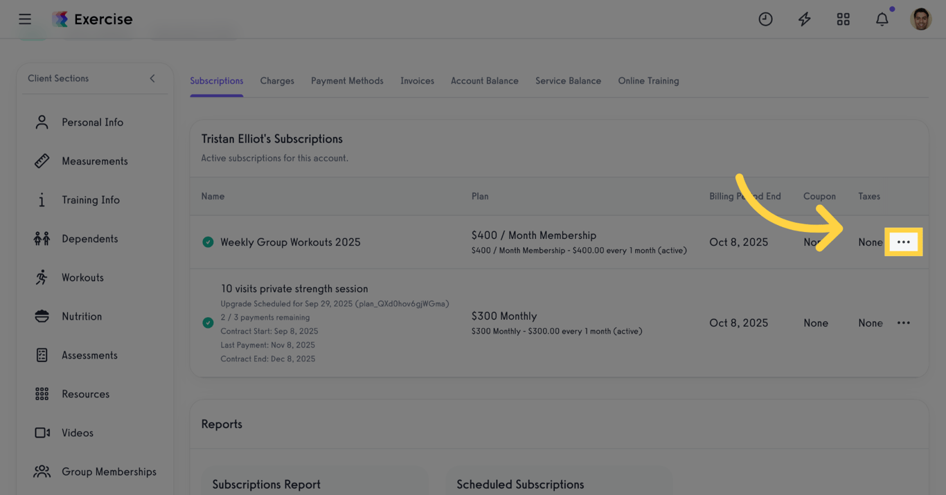Switch to the Charges tab
946x495 pixels.
pyautogui.click(x=277, y=80)
